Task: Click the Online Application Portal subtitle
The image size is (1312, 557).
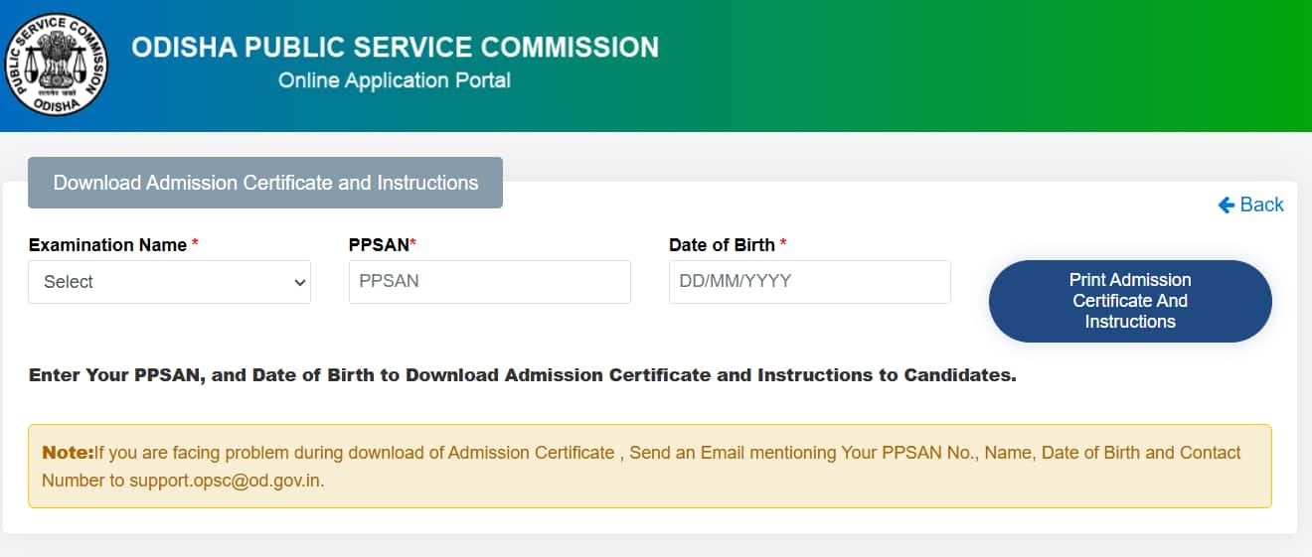Action: [x=395, y=80]
